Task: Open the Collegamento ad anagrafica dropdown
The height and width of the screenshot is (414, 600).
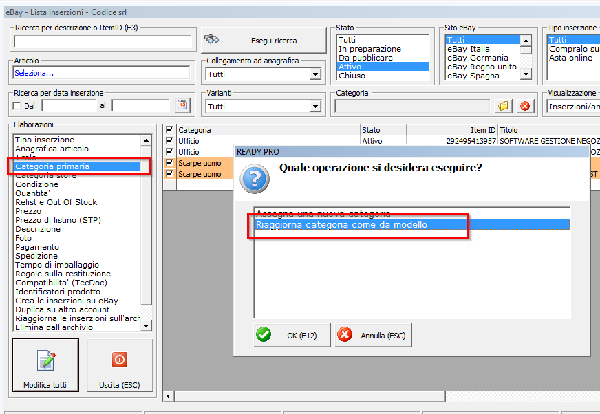Action: (x=315, y=74)
